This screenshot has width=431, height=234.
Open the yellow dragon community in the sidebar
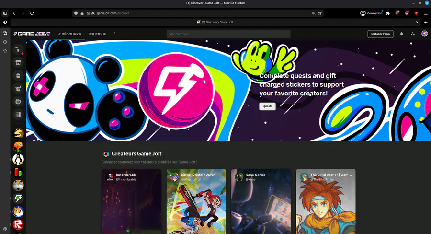click(18, 133)
